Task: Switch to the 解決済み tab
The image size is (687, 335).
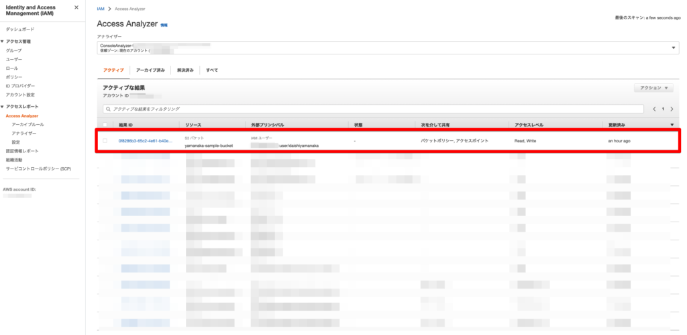Action: pyautogui.click(x=185, y=70)
